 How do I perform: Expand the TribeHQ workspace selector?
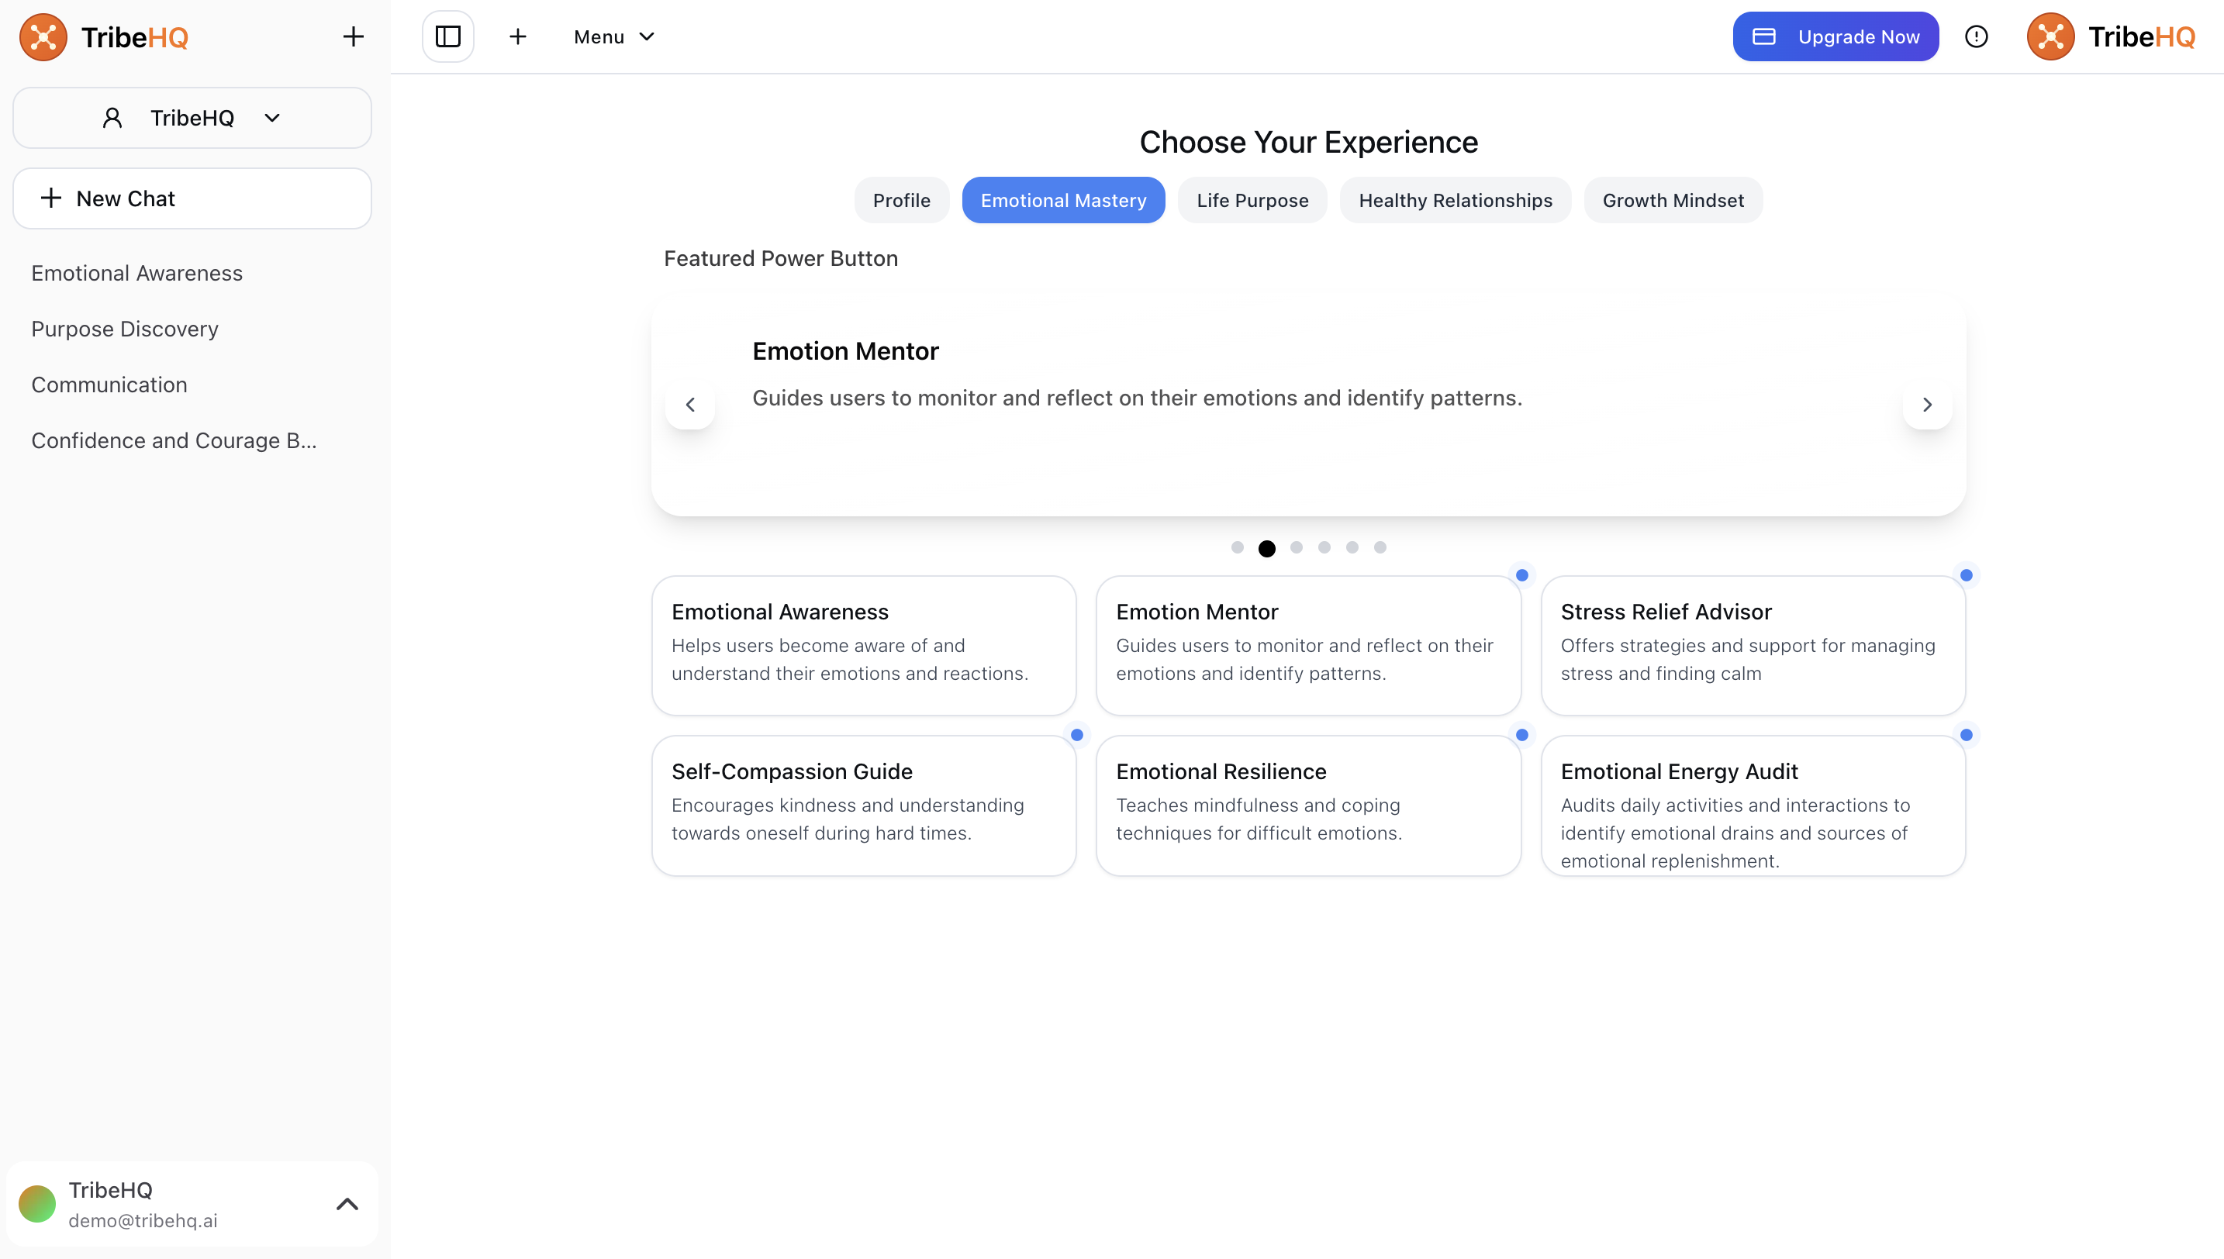pyautogui.click(x=192, y=118)
